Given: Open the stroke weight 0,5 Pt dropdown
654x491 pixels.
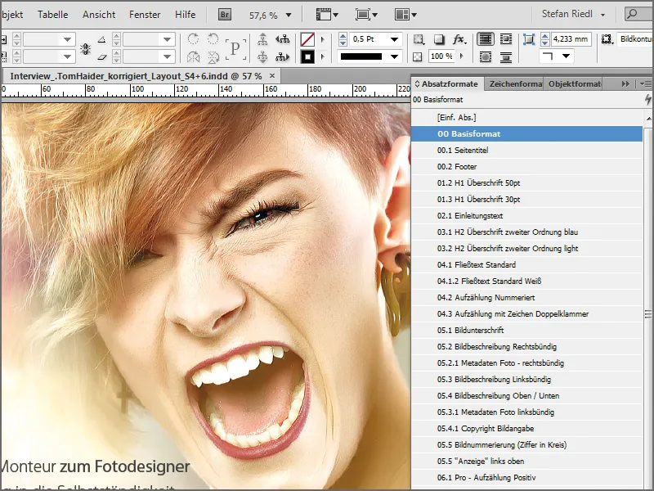Looking at the screenshot, I should [394, 39].
